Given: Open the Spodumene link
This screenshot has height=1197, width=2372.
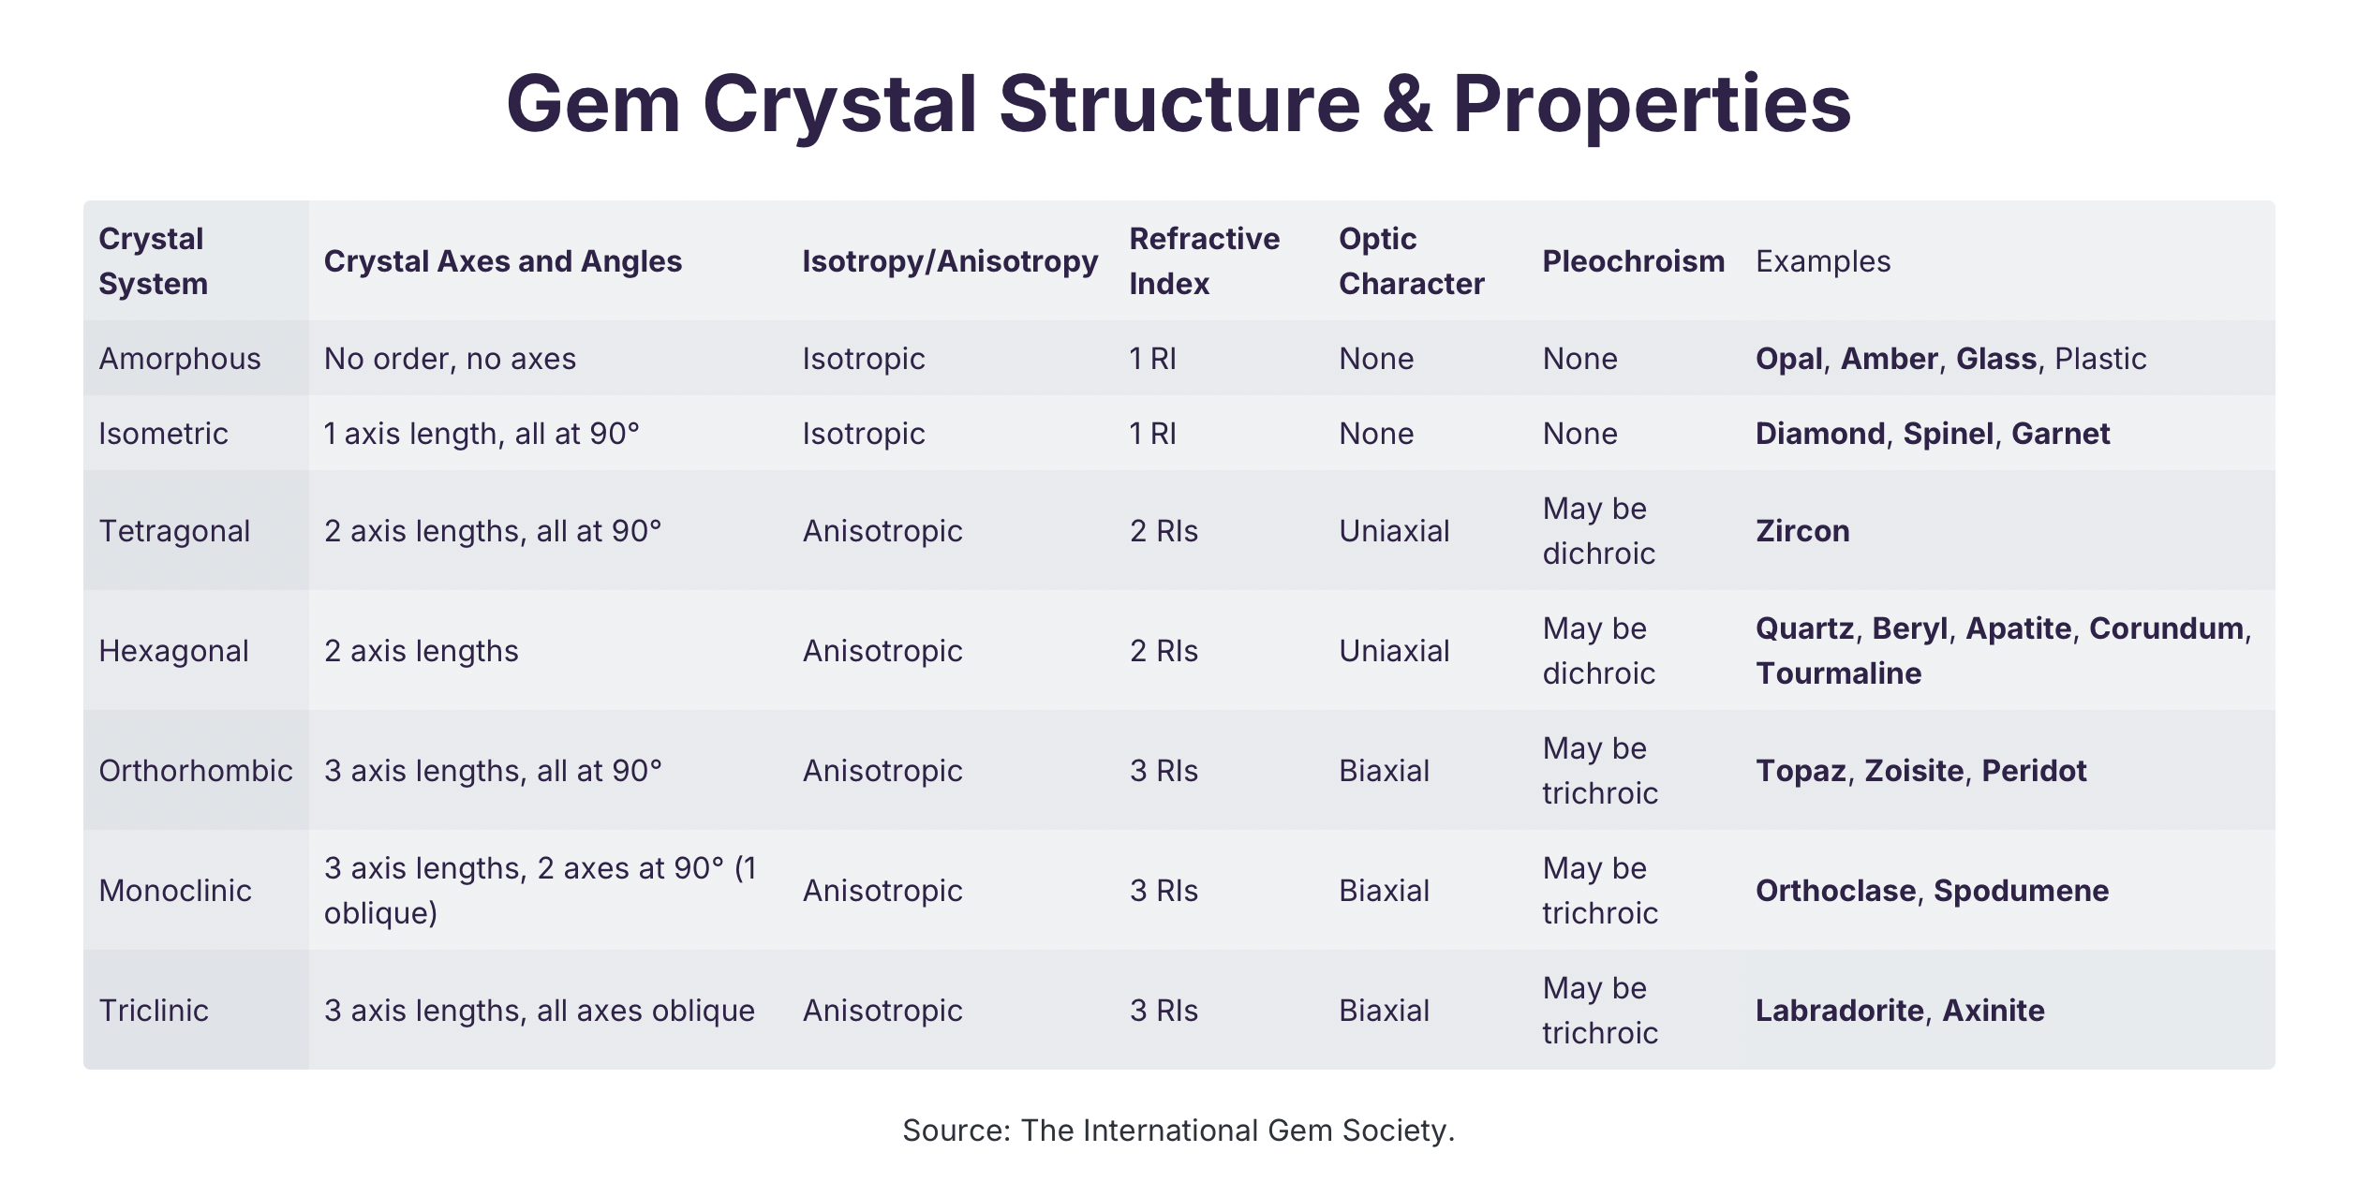Looking at the screenshot, I should pyautogui.click(x=2021, y=891).
